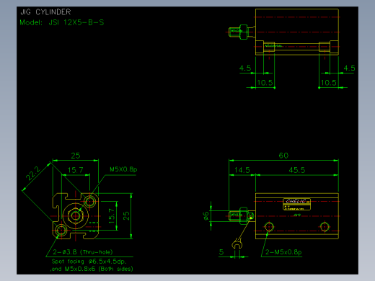Click the rotated vertical "15.7" dimension

(x=112, y=215)
